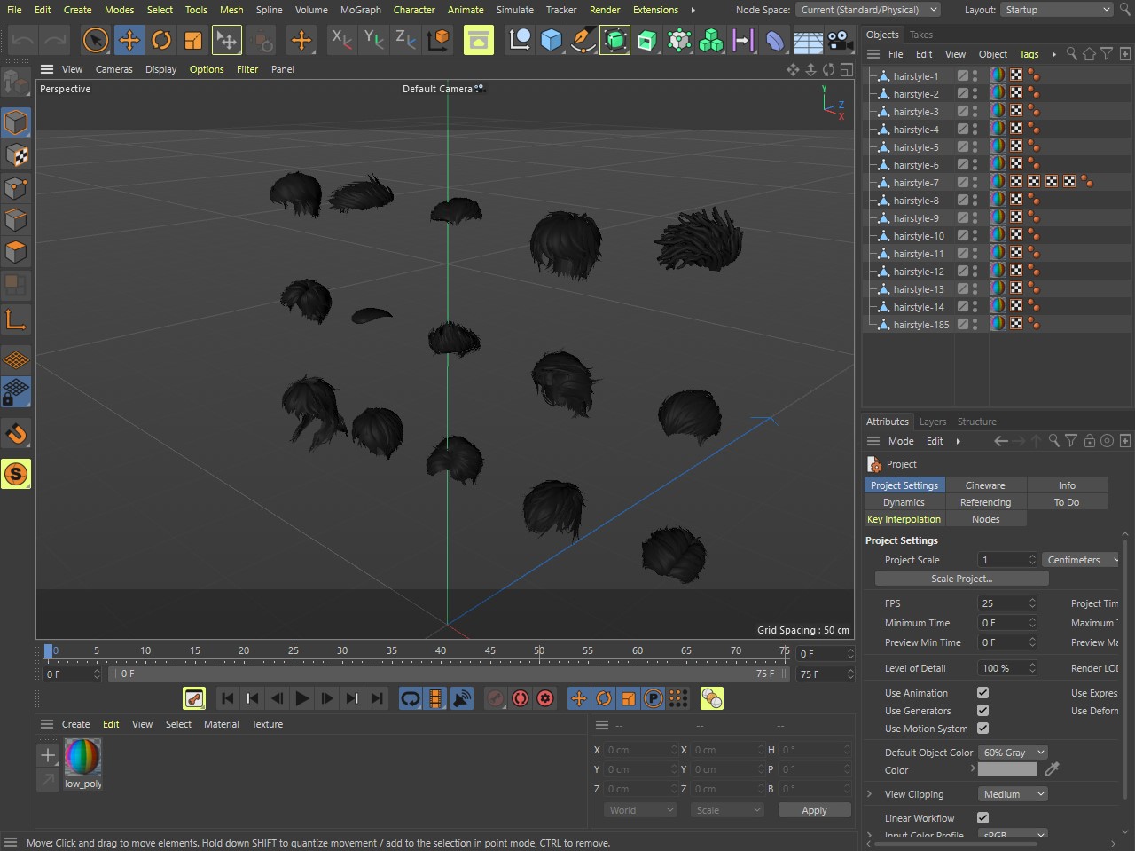Image resolution: width=1135 pixels, height=851 pixels.
Task: Select the Scale tool
Action: pos(192,40)
